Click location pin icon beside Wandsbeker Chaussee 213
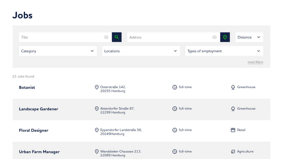283x159 pixels. (x=97, y=152)
